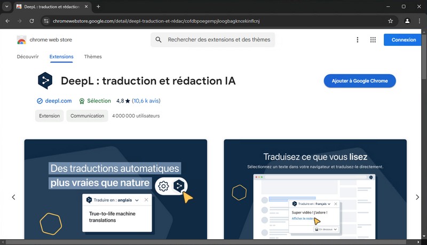Open the Google apps grid
This screenshot has height=245, width=427.
pos(373,39)
